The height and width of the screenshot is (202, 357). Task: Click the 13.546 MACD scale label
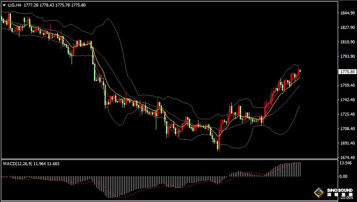click(x=347, y=163)
